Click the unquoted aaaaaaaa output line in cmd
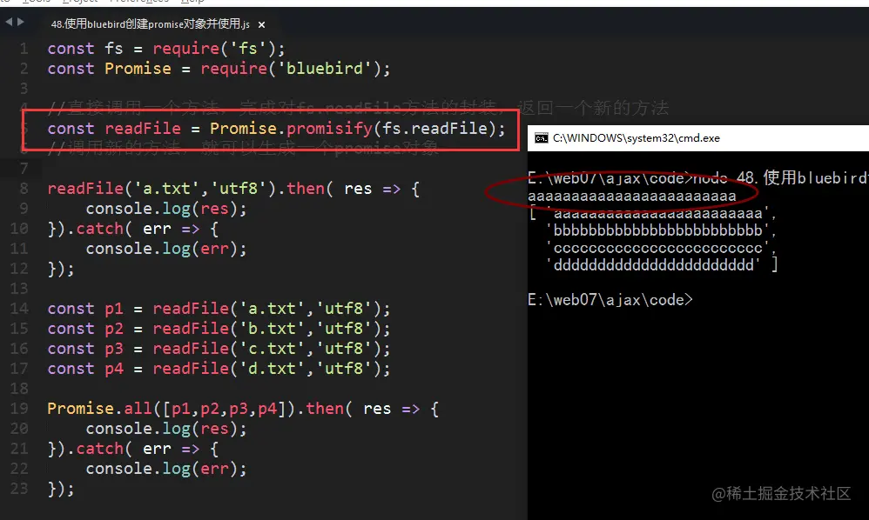 [632, 196]
